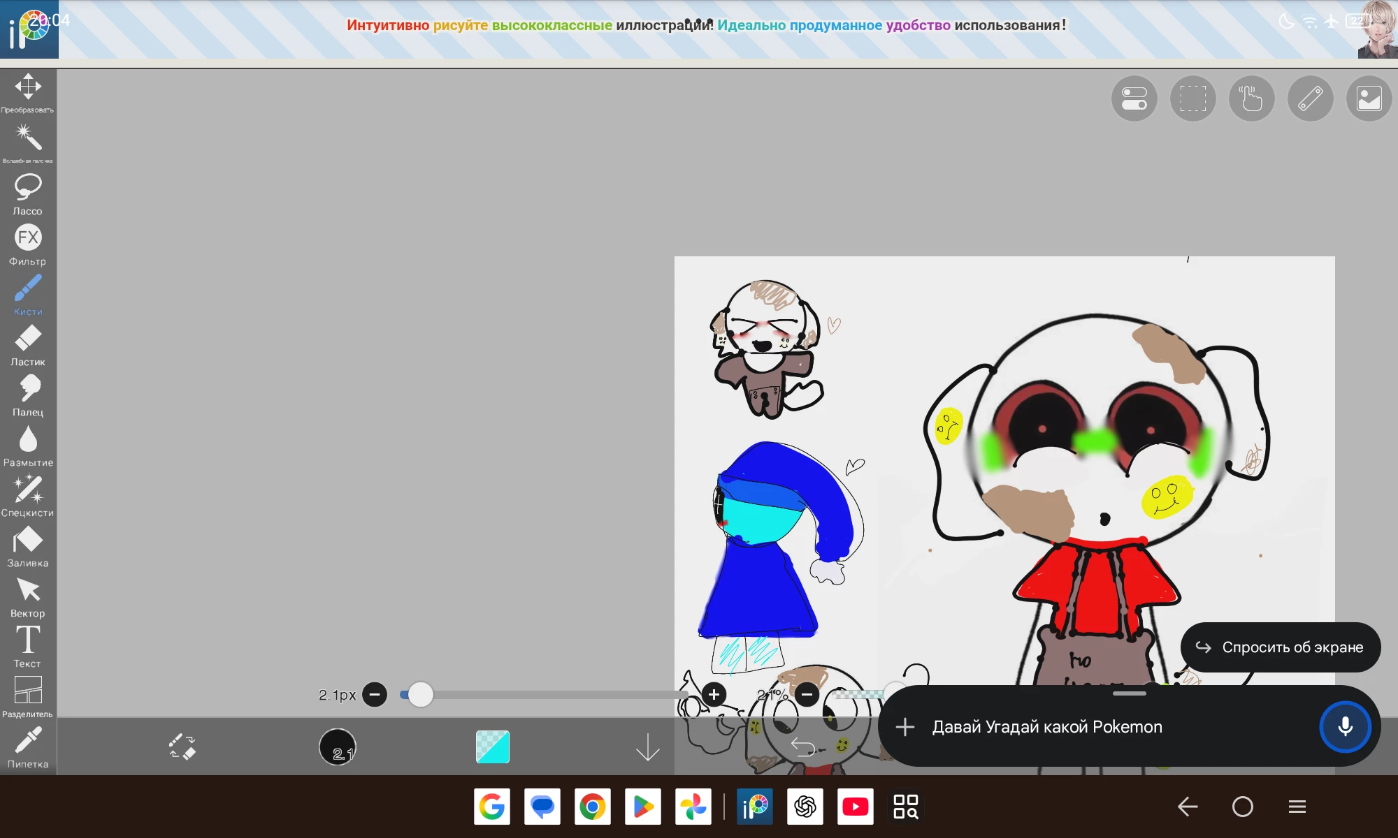The image size is (1398, 838).
Task: Open brush settings via 2.1 brush circle
Action: click(338, 747)
